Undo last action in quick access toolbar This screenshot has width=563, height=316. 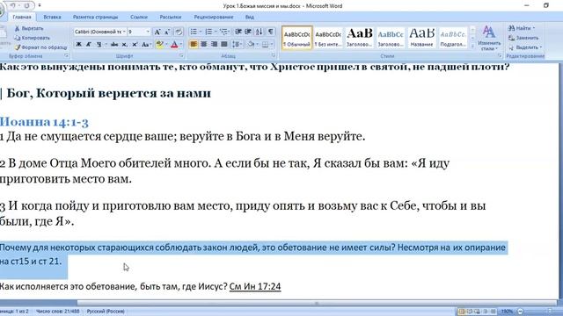click(12, 5)
